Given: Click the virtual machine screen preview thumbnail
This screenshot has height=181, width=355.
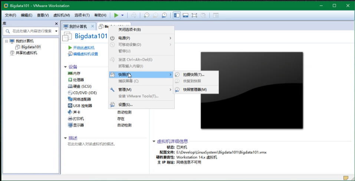Looking at the screenshot, I should pos(252,90).
